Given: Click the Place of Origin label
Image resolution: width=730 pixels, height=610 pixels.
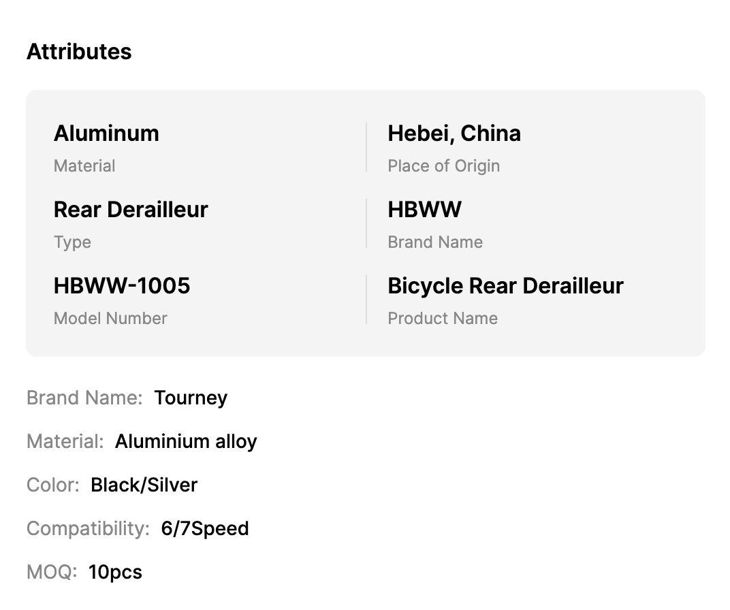Looking at the screenshot, I should click(x=443, y=165).
